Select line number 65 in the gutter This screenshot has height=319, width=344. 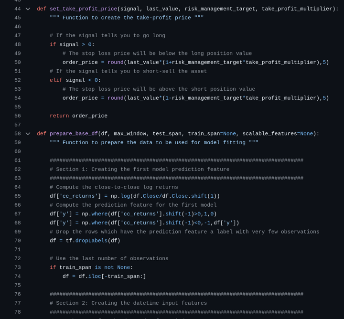pos(17,196)
